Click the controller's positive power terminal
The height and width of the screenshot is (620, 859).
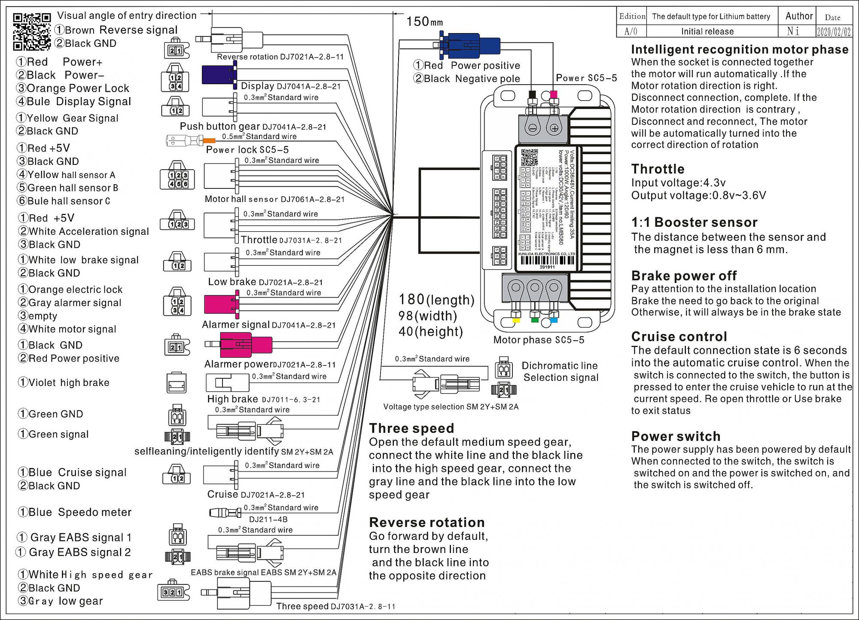point(554,128)
